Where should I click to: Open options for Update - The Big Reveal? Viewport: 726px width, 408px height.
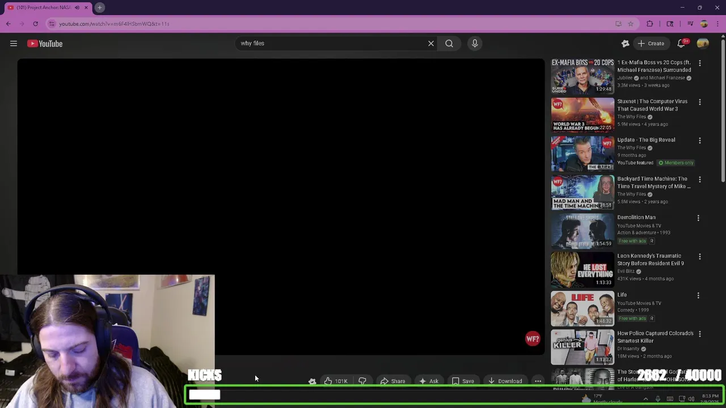tap(699, 141)
